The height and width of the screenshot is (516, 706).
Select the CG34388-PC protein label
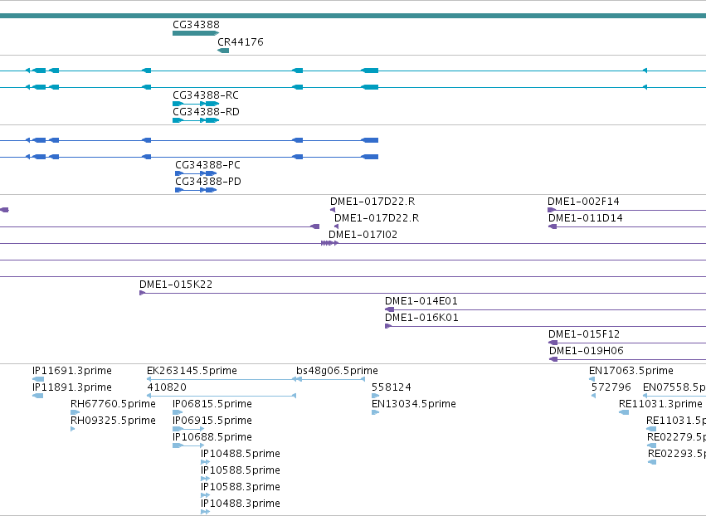pos(207,165)
